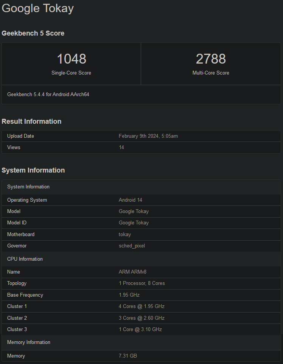283x364 pixels.
Task: Click the Geekbench 5.4.4 for Android AArch64 text
Action: point(48,94)
